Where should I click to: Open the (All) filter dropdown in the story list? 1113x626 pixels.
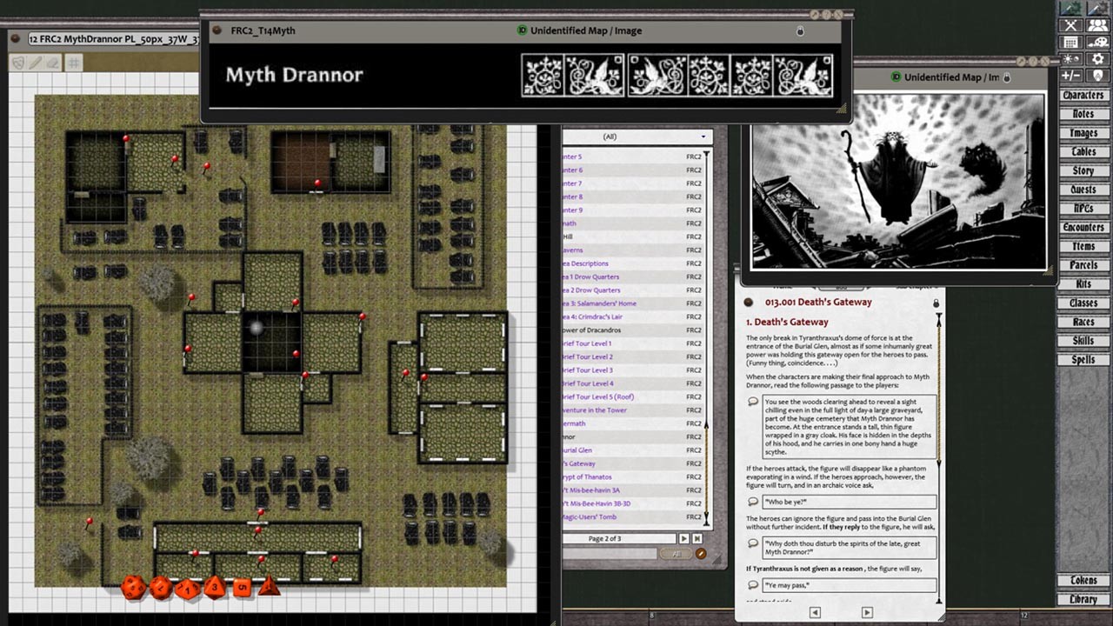tap(637, 137)
